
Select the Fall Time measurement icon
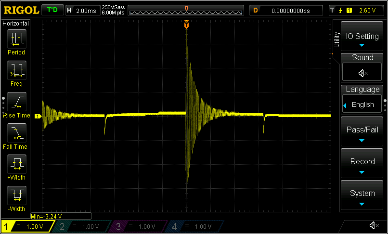coord(16,132)
